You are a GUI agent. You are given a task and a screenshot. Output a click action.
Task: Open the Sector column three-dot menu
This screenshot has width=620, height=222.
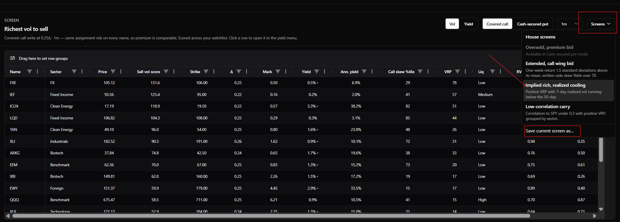tap(82, 71)
